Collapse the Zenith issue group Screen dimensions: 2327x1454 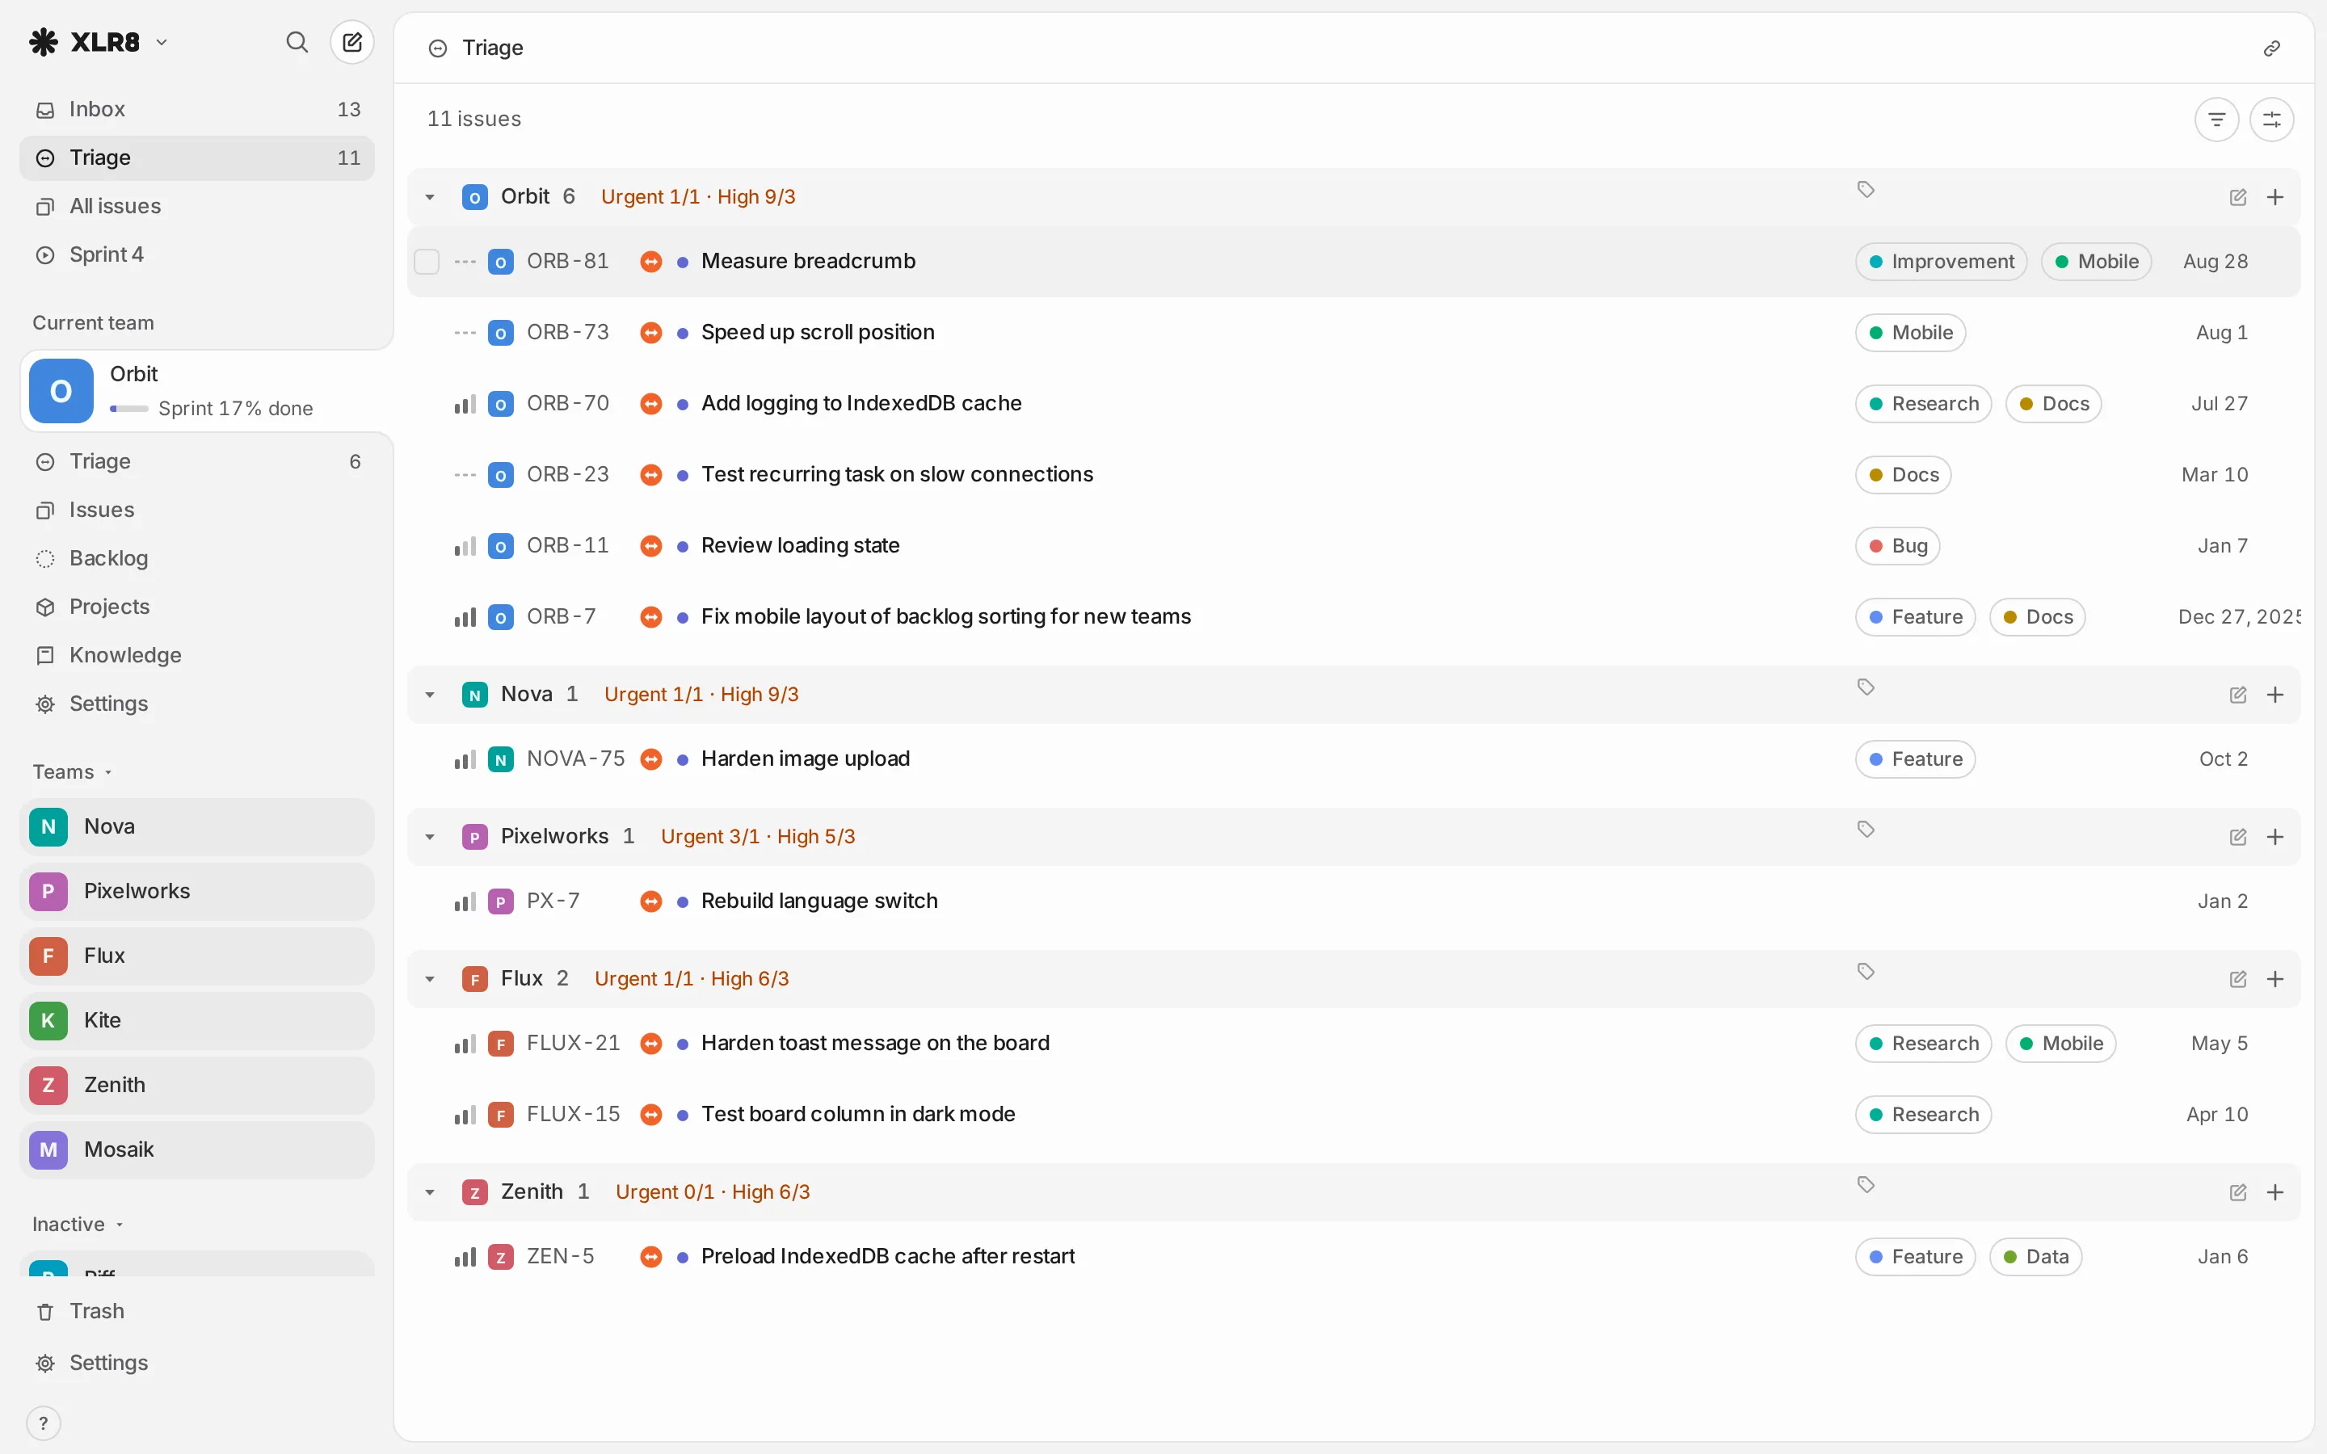[430, 1192]
